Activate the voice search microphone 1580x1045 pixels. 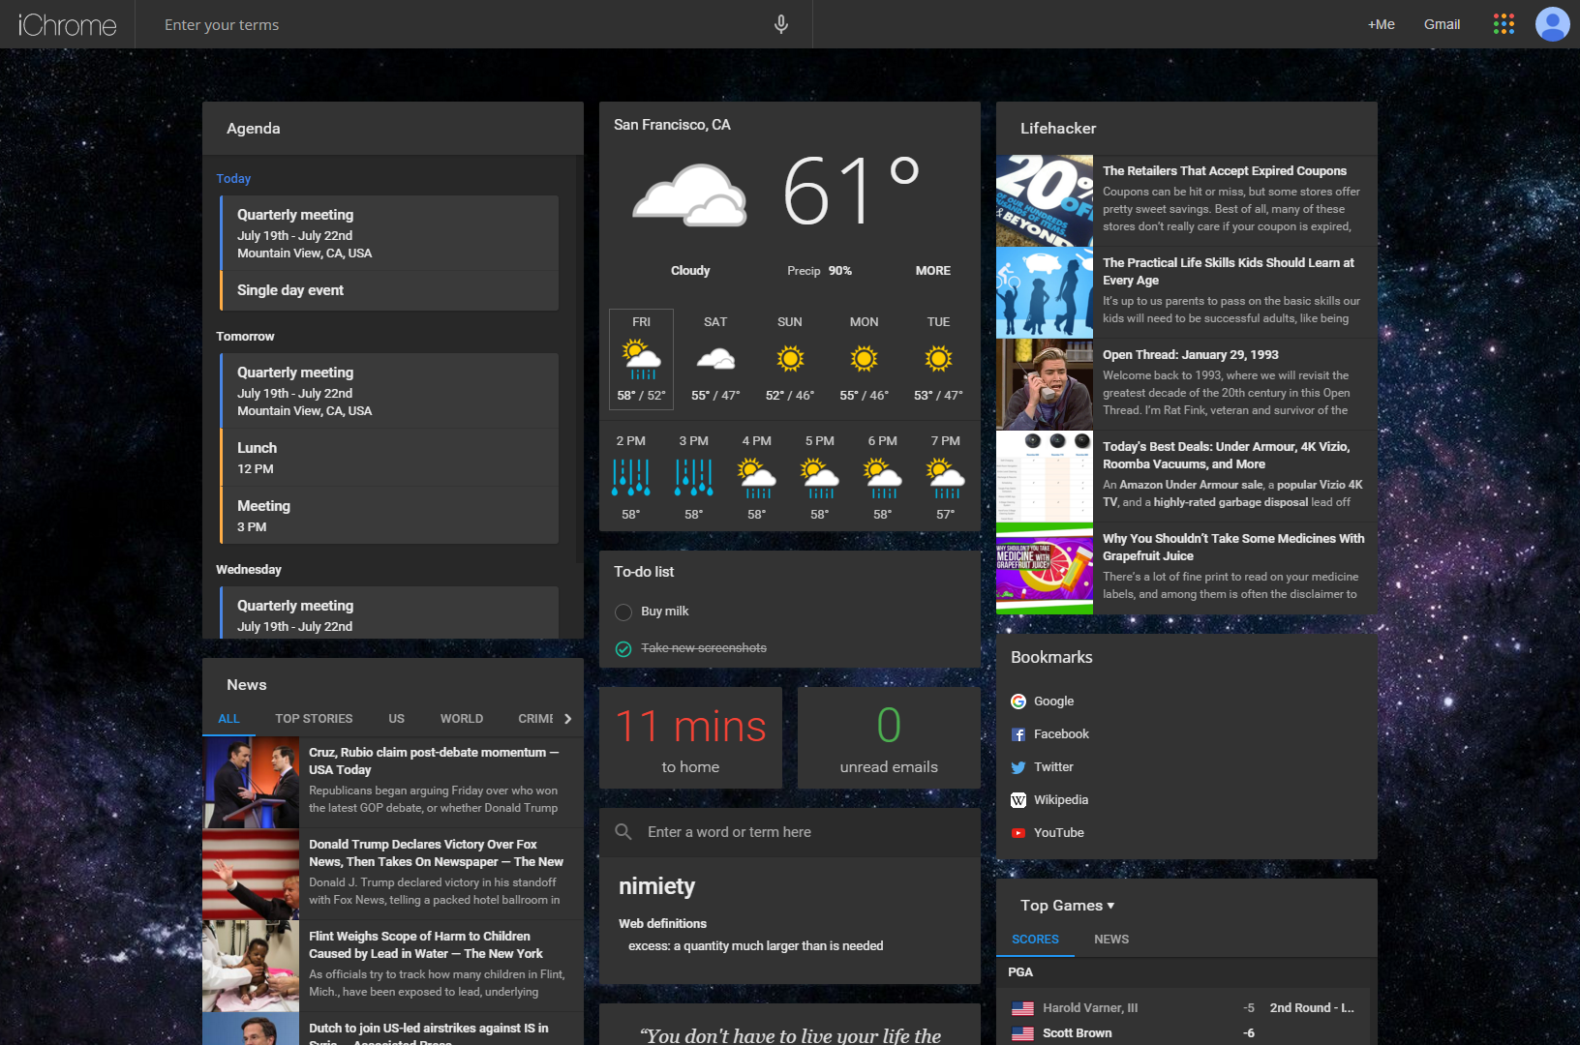tap(781, 24)
